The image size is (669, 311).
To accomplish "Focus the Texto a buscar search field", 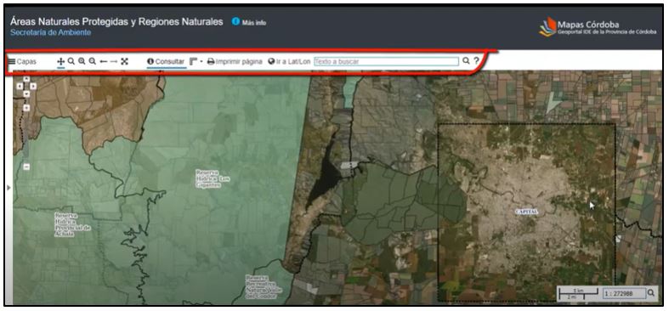I will 386,61.
